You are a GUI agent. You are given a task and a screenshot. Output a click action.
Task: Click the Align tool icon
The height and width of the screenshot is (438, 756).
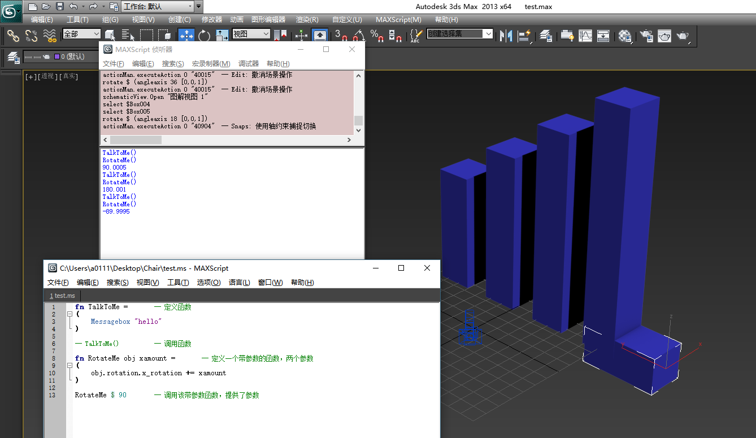point(525,36)
